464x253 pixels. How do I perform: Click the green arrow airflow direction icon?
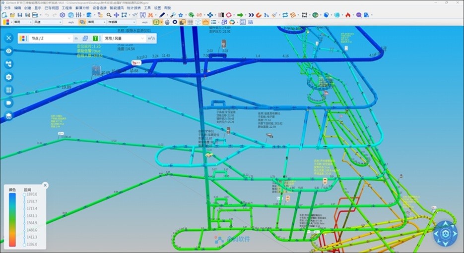click(x=240, y=15)
